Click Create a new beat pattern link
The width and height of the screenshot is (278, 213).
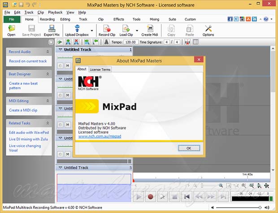coord(23,86)
